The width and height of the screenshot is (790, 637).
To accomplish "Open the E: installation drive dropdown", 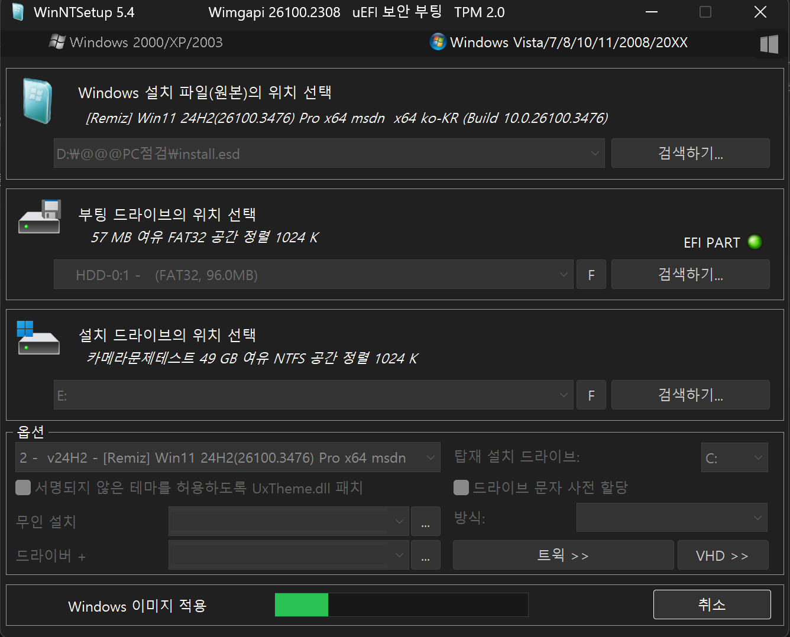I will pos(313,395).
